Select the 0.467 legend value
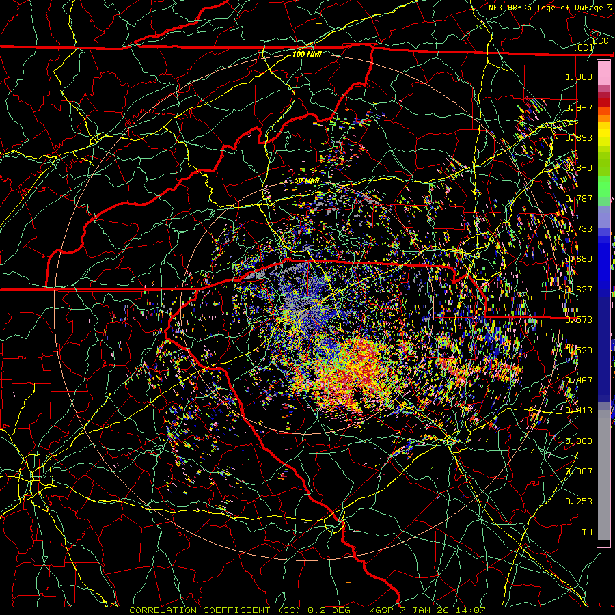The height and width of the screenshot is (615, 615). [579, 381]
